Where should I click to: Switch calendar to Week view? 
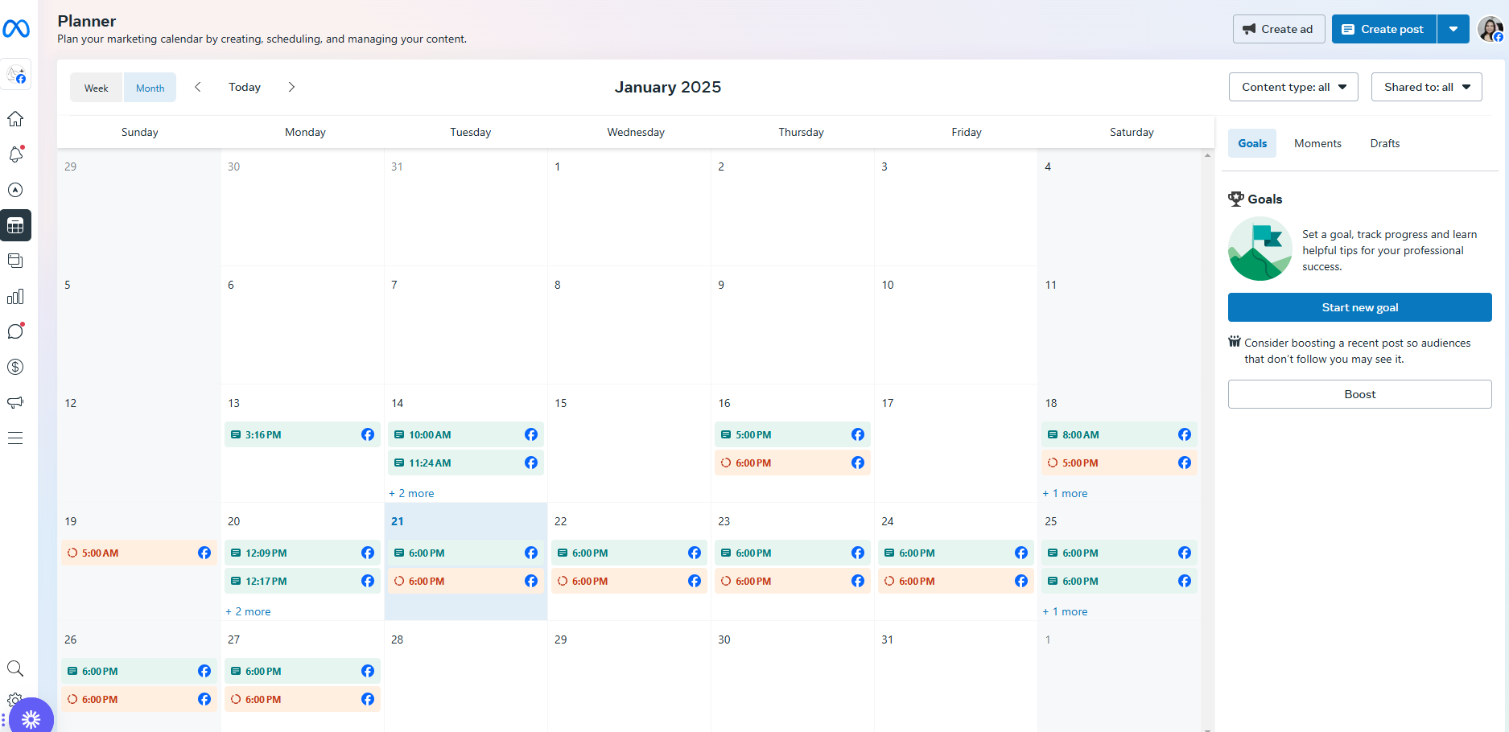97,88
